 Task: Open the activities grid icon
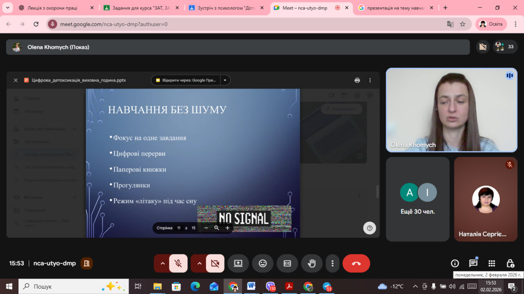pos(492,263)
